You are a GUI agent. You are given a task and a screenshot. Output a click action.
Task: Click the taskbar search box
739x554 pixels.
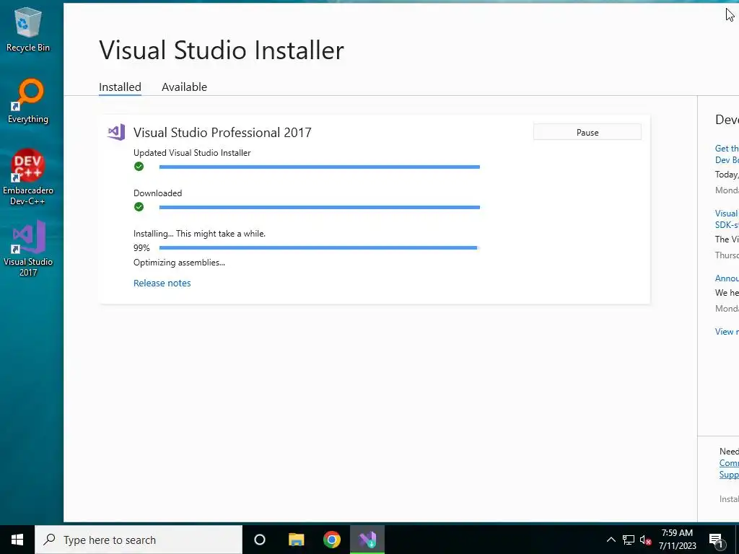[139, 540]
